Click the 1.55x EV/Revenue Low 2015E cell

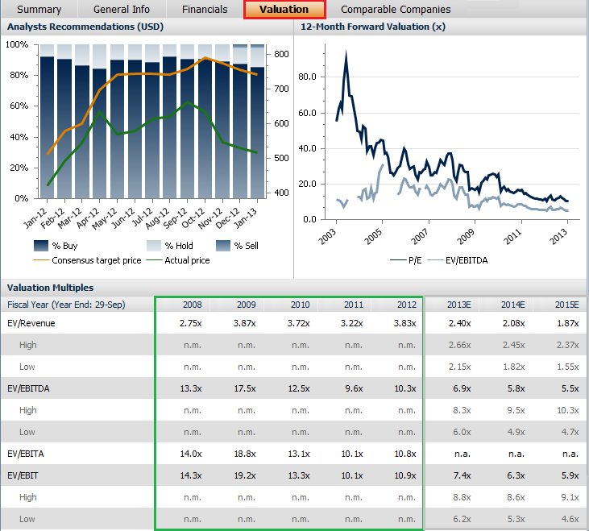568,367
